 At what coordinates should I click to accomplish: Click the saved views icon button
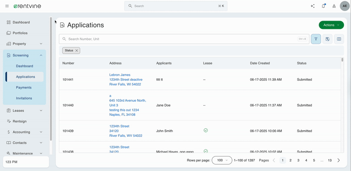(x=327, y=39)
